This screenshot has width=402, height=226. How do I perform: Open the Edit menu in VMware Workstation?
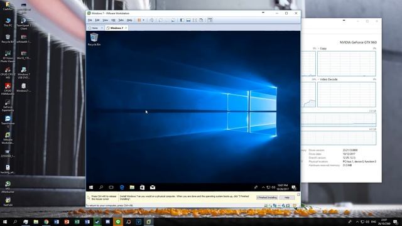(x=97, y=20)
